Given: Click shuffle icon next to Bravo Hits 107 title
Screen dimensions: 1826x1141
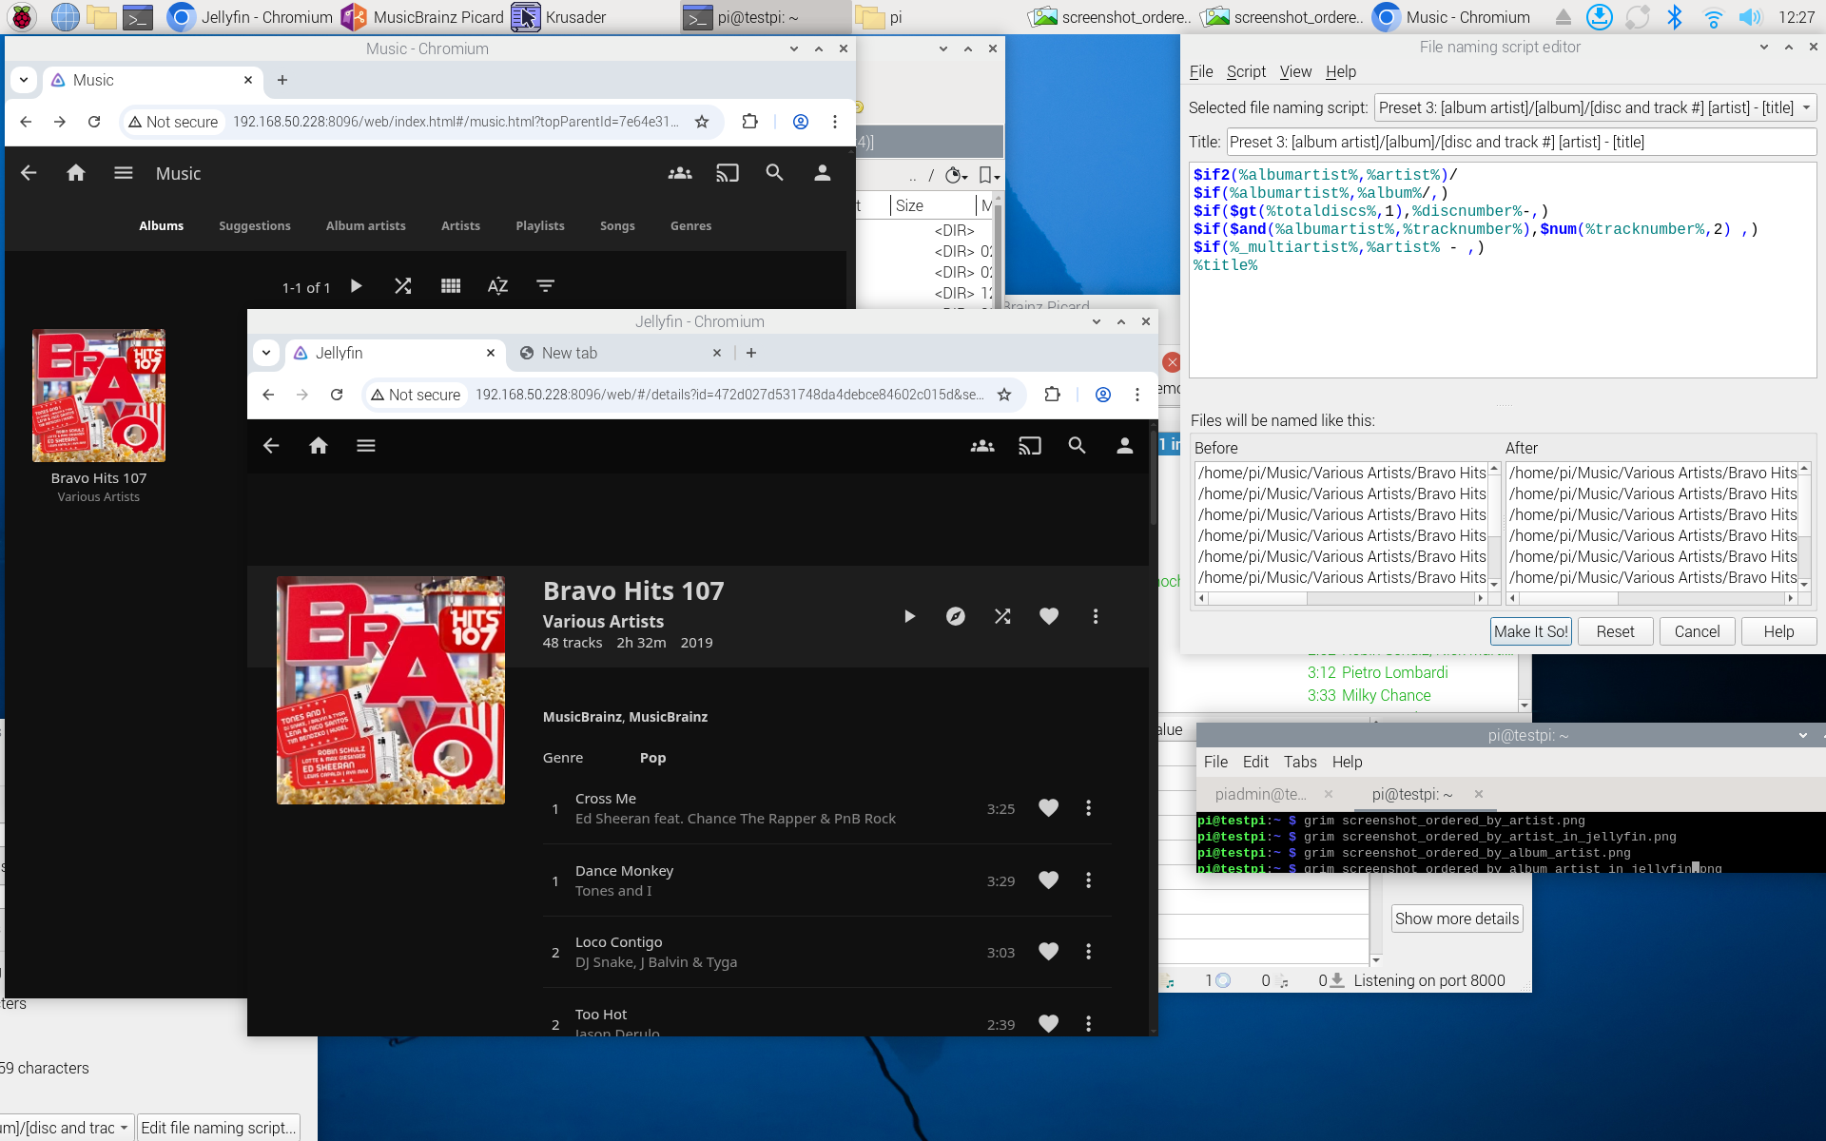Looking at the screenshot, I should 1002,616.
